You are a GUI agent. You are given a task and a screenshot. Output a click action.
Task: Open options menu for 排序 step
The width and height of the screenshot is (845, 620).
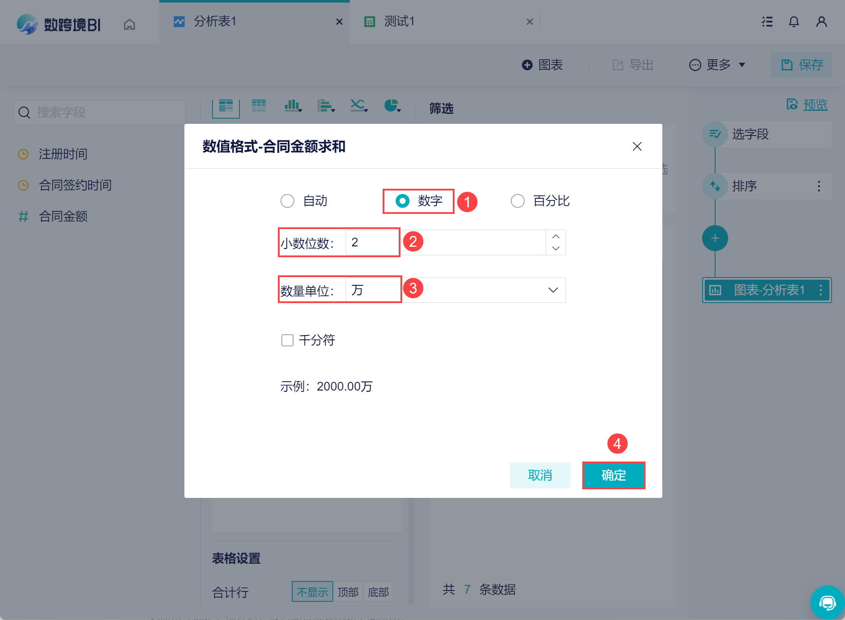[x=819, y=186]
